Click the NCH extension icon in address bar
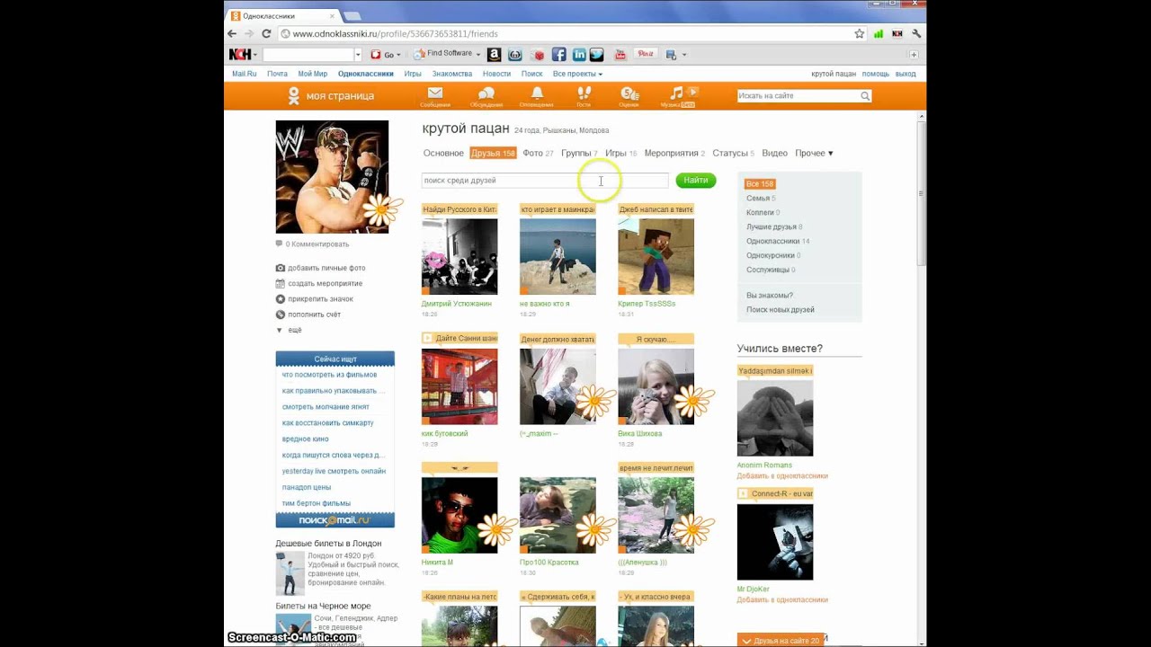Screen dimensions: 1151x647 pyautogui.click(x=897, y=33)
